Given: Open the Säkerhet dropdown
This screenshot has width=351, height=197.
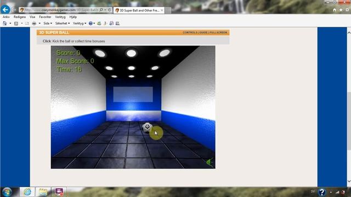Looking at the screenshot, I should point(63,23).
